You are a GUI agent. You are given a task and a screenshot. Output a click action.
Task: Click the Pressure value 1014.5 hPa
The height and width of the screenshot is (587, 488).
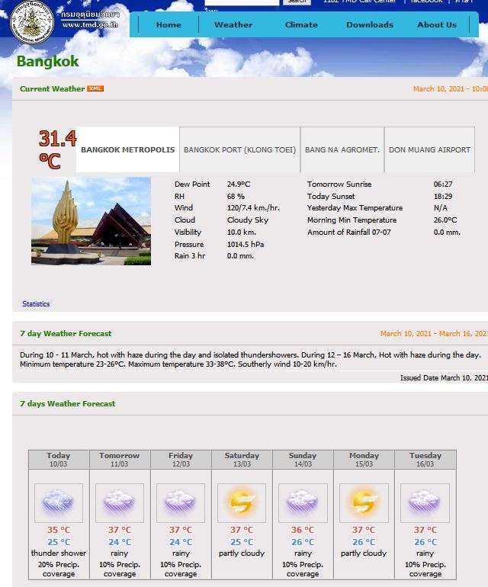pos(246,244)
